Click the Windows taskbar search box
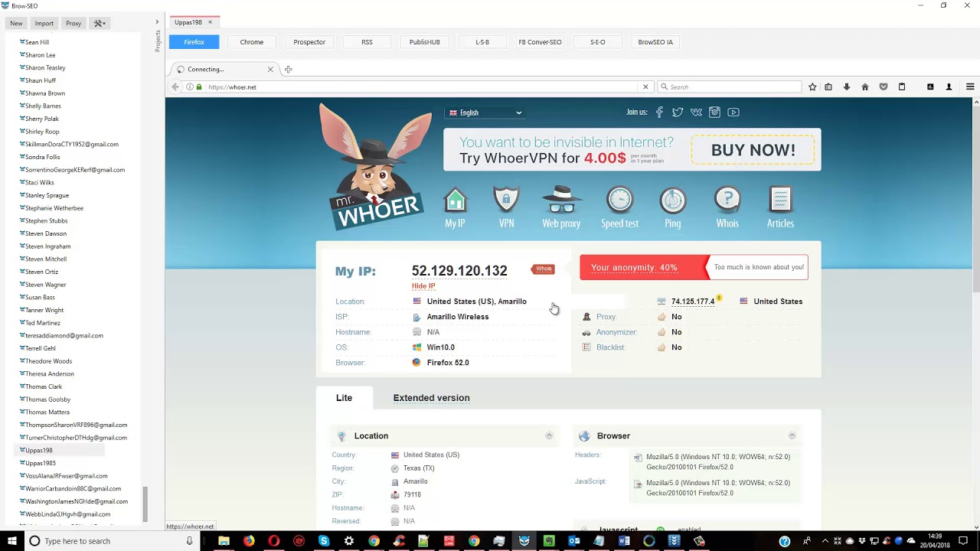This screenshot has width=980, height=551. point(112,541)
